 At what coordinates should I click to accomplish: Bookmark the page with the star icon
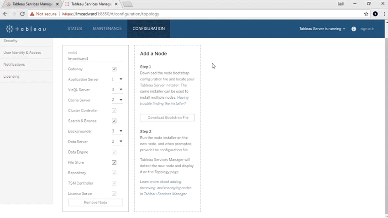[366, 14]
